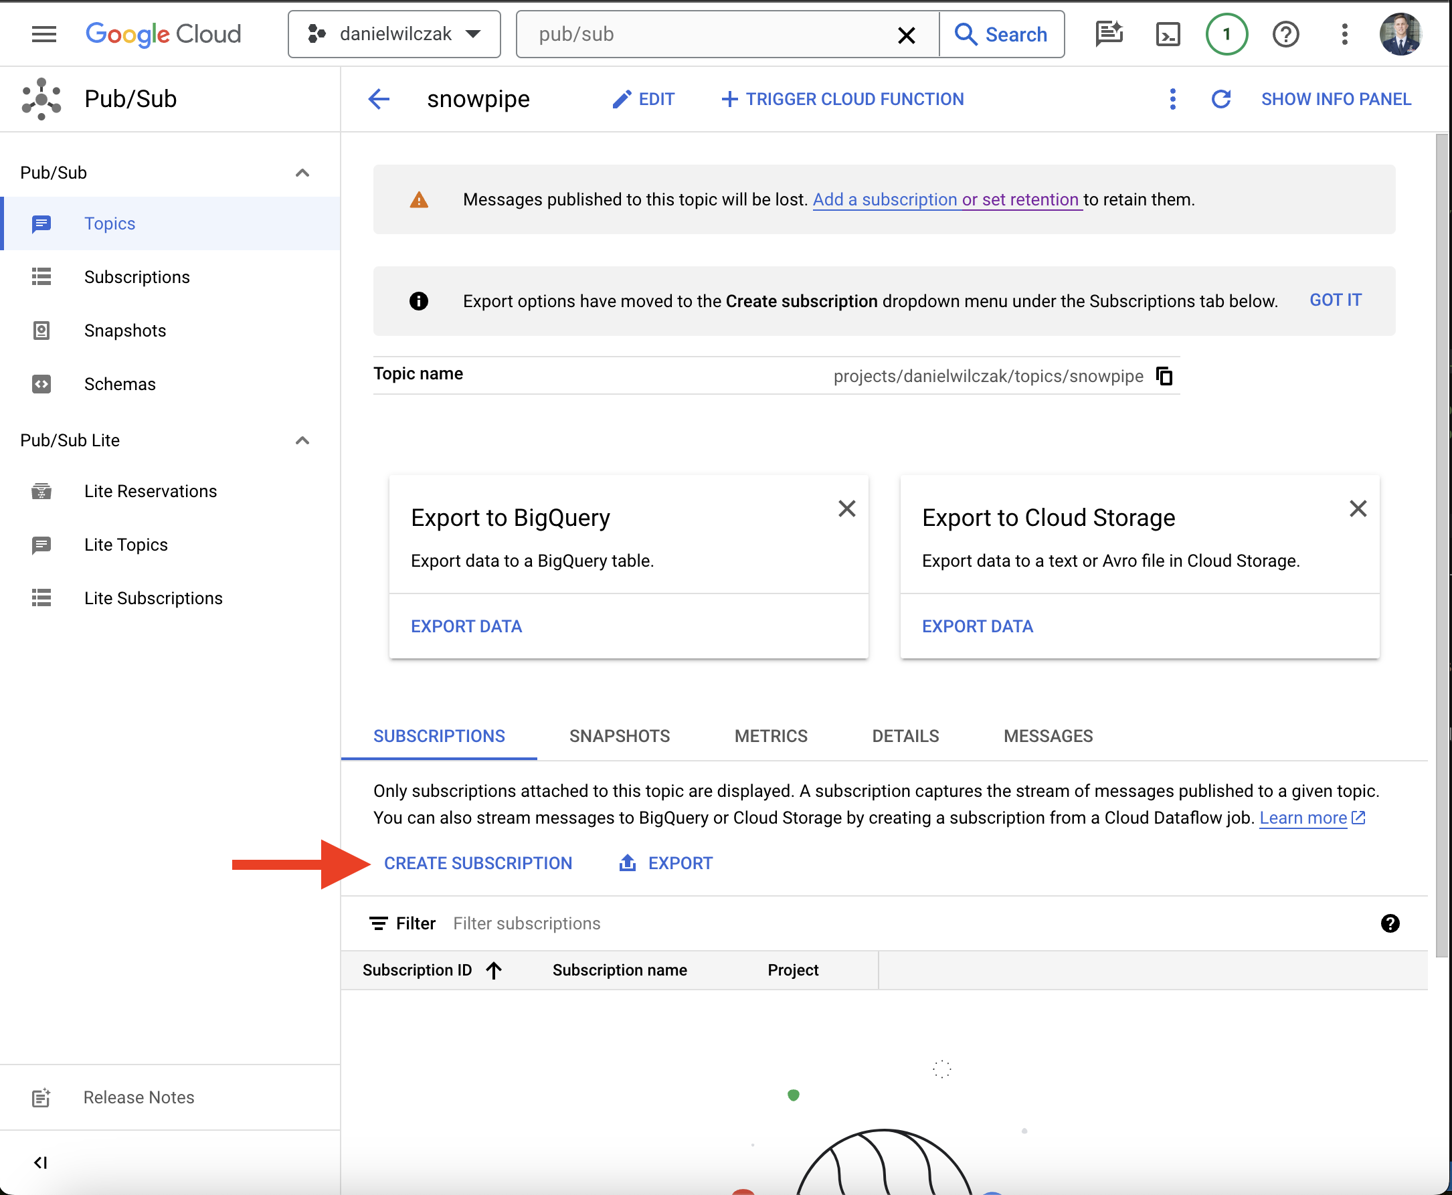Close the Export to BigQuery card
Image resolution: width=1452 pixels, height=1195 pixels.
click(847, 509)
